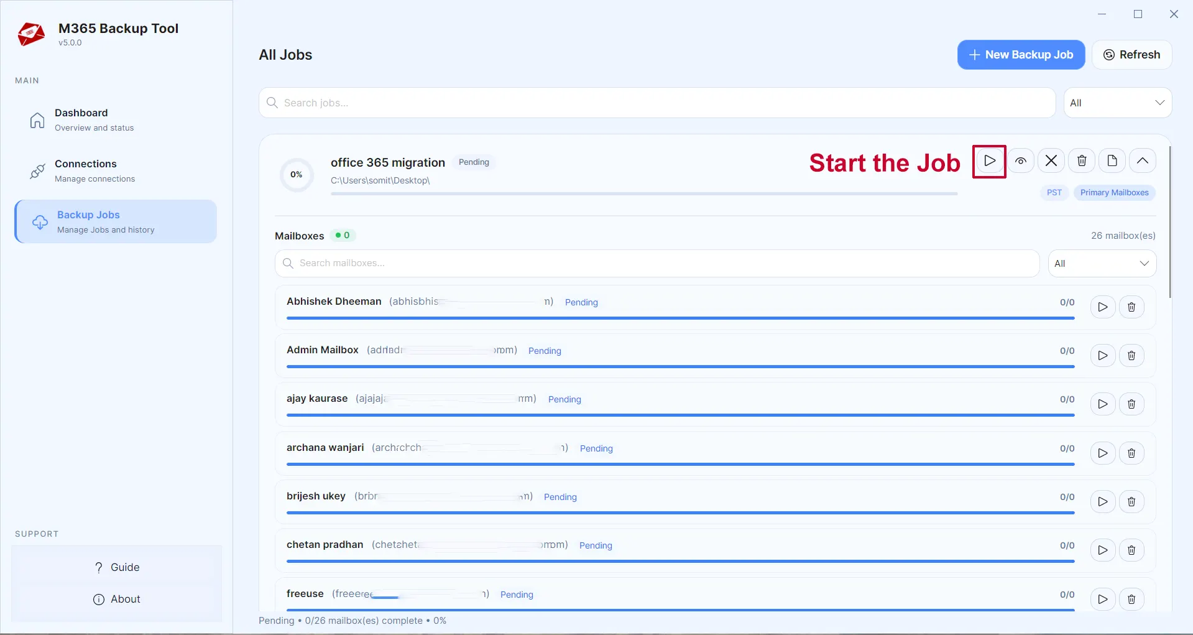Click Pending status of ajay kaurase

click(x=564, y=399)
